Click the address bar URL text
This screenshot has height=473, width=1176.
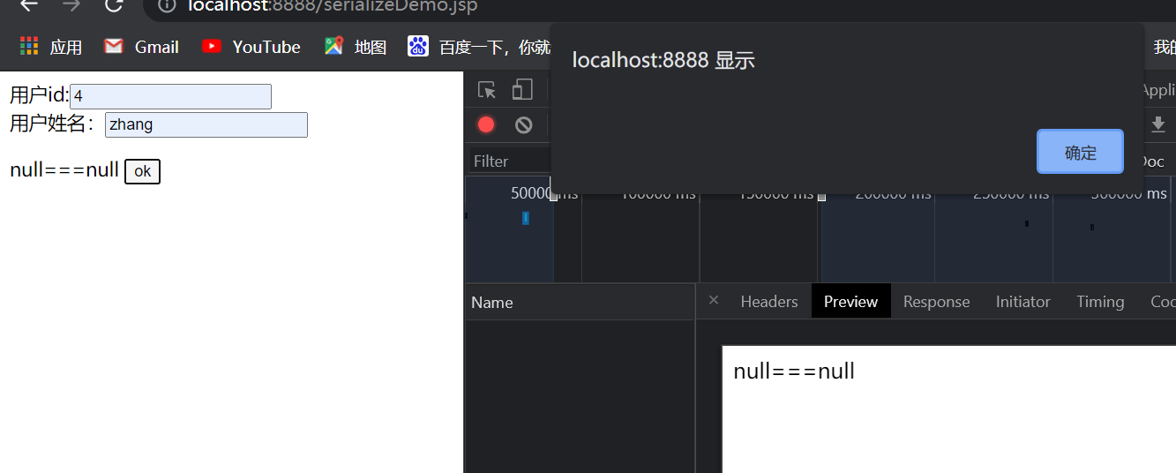tap(333, 6)
